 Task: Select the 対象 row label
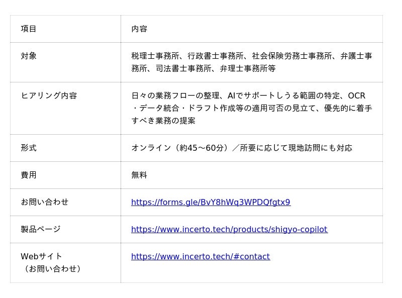(x=29, y=56)
